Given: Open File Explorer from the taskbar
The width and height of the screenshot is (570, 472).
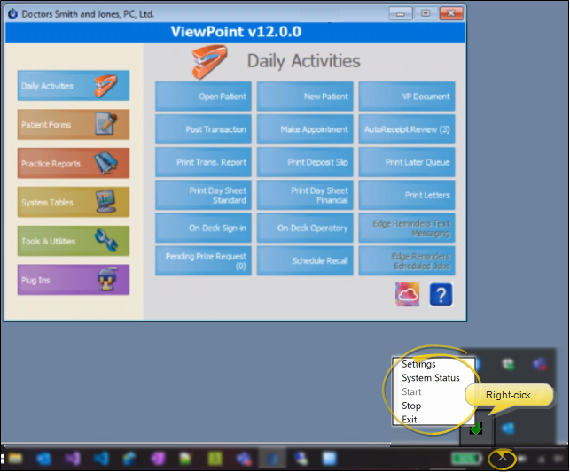Looking at the screenshot, I should tap(16, 459).
